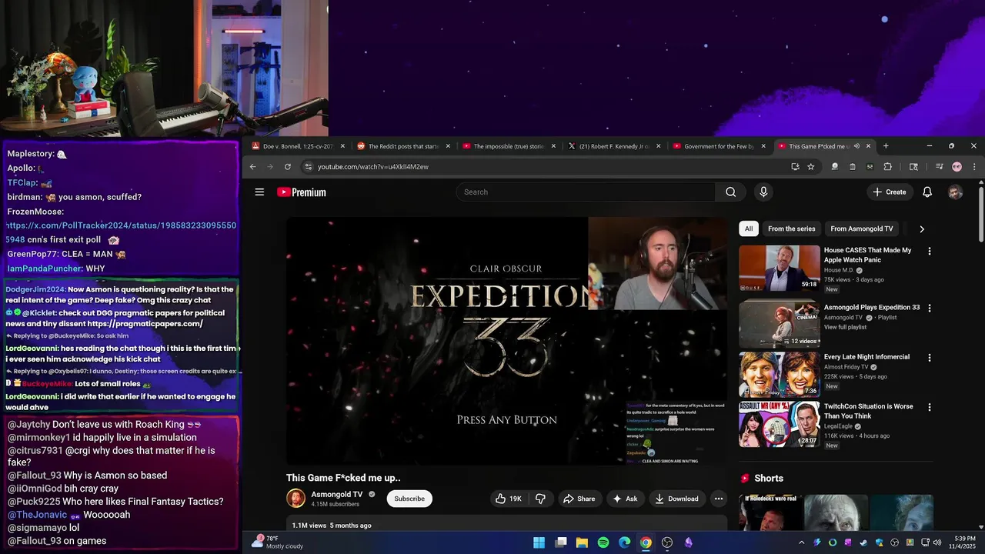
Task: Click the Chrome address bar URL
Action: point(373,167)
